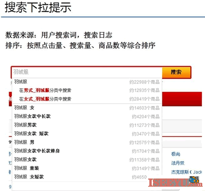Search within 女式_羽绒服 category
The height and width of the screenshot is (191, 205).
coord(87,99)
